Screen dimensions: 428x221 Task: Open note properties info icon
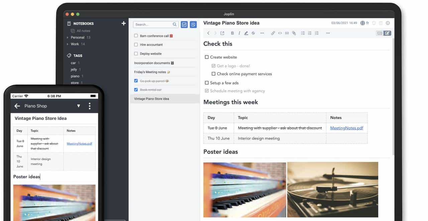[388, 23]
